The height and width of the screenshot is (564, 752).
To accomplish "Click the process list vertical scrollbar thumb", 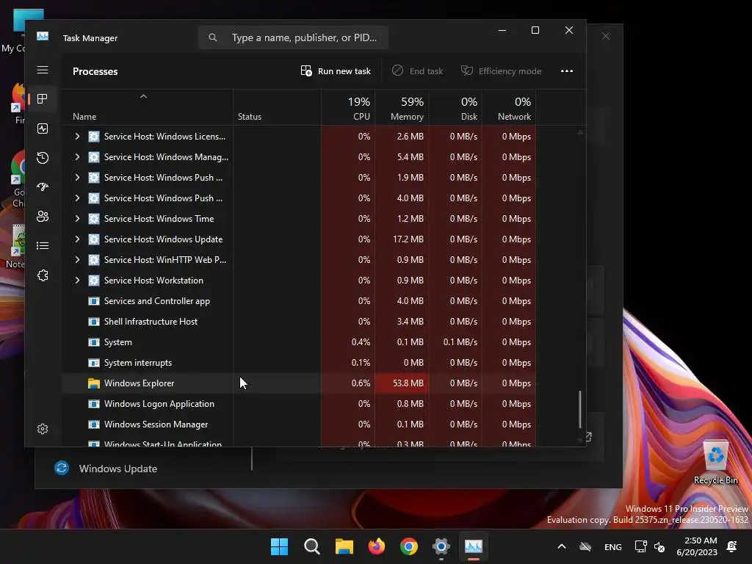I will (x=580, y=408).
